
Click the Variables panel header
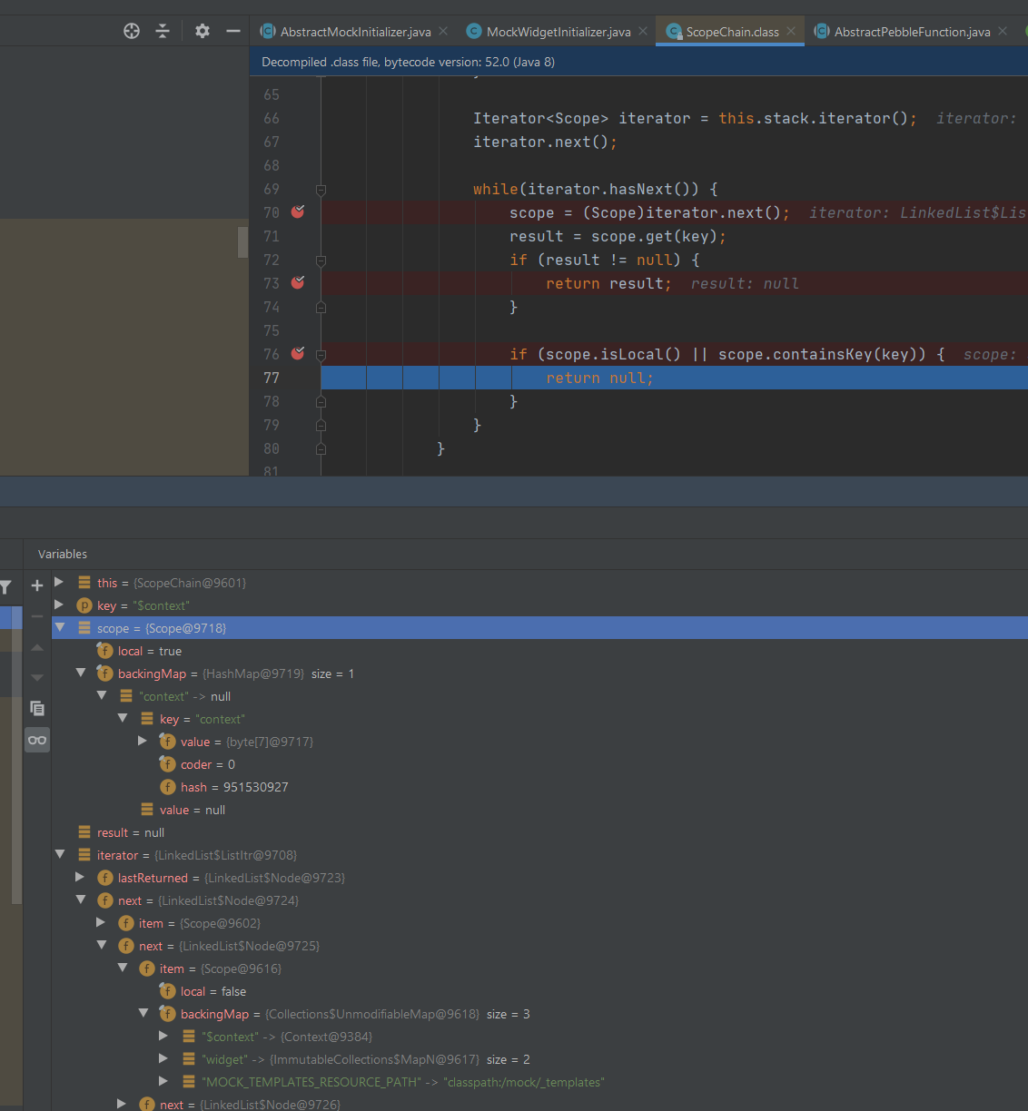[63, 554]
